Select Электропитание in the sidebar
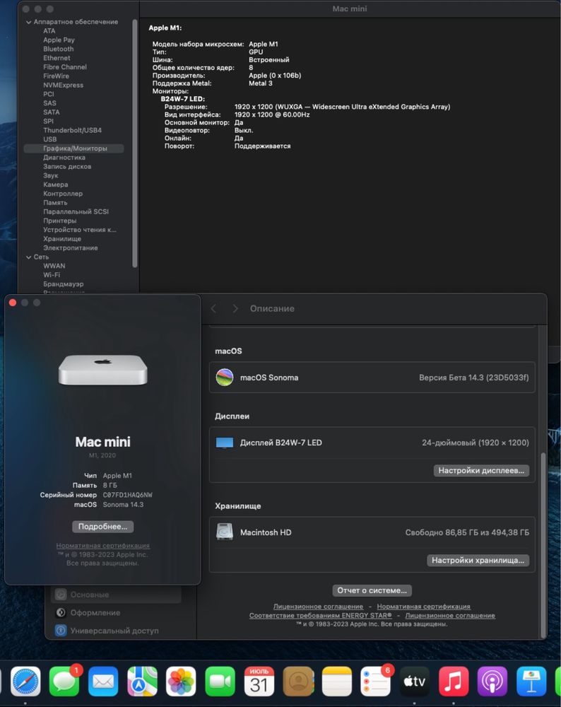The height and width of the screenshot is (707, 561). 70,247
